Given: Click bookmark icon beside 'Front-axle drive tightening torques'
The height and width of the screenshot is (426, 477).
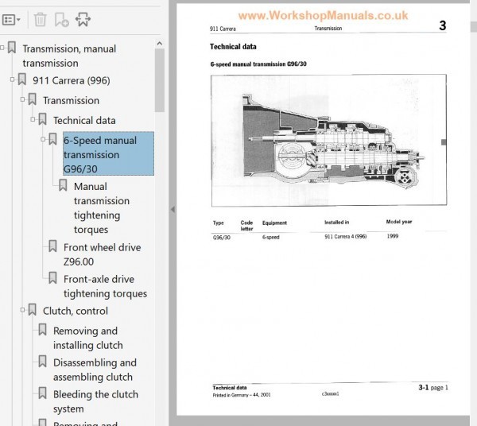Looking at the screenshot, I should [52, 278].
